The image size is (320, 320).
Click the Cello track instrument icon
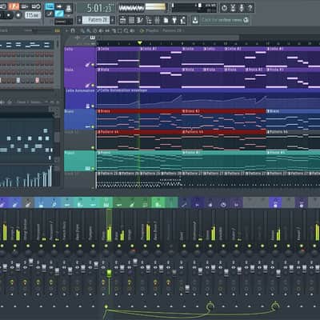(87, 65)
